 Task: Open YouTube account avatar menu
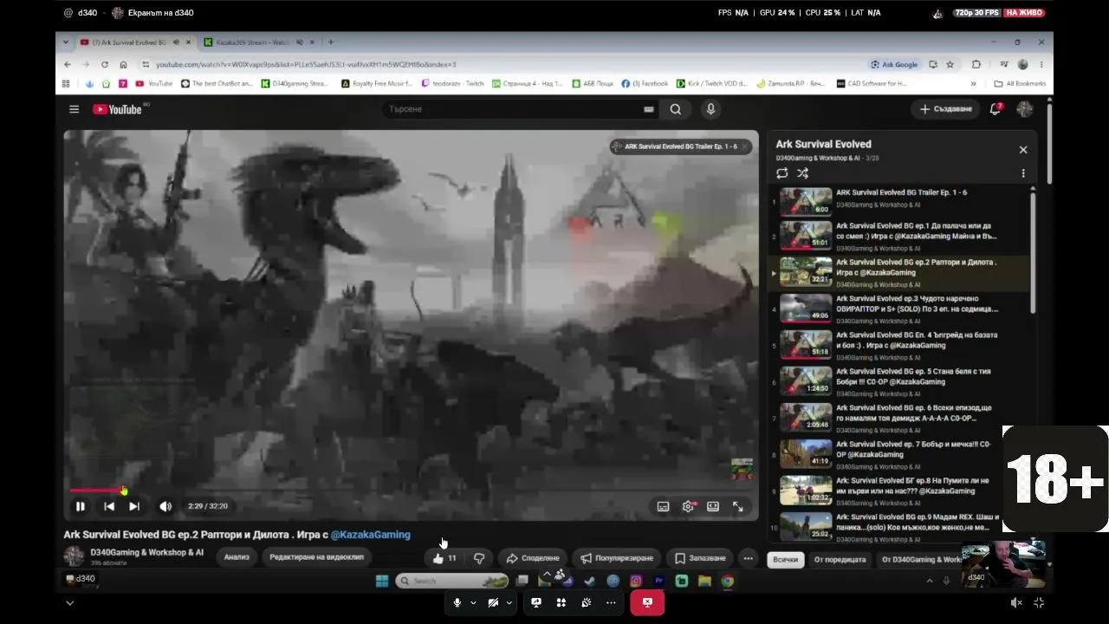[x=1025, y=109]
